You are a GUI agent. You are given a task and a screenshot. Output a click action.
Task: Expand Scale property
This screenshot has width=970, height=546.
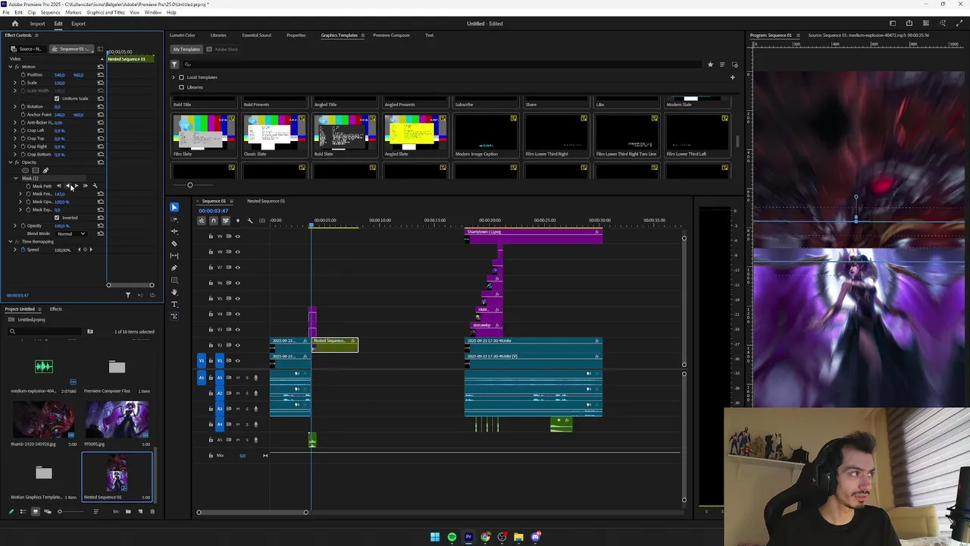14,83
